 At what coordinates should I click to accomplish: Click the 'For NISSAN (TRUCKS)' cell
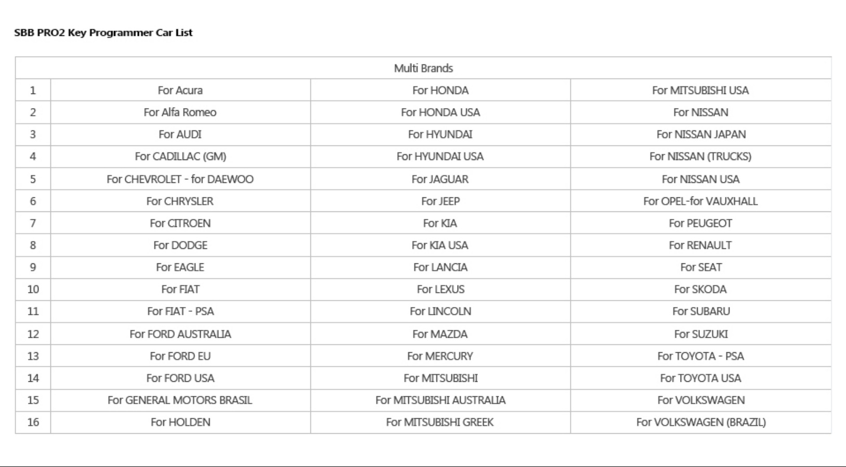[x=700, y=156]
